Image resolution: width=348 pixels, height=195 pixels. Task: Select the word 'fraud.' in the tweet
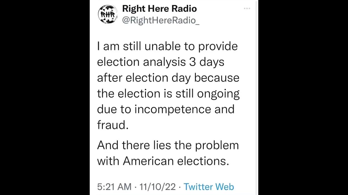113,125
